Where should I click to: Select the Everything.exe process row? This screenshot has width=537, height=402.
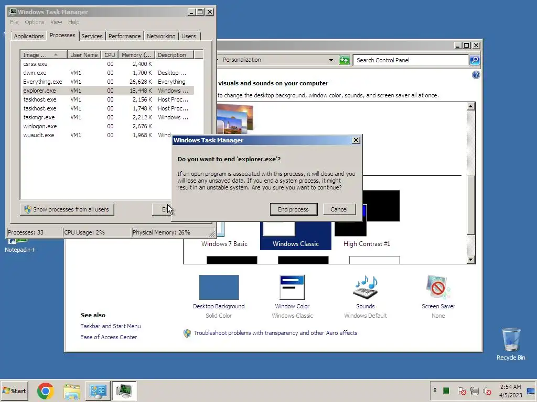(x=108, y=82)
